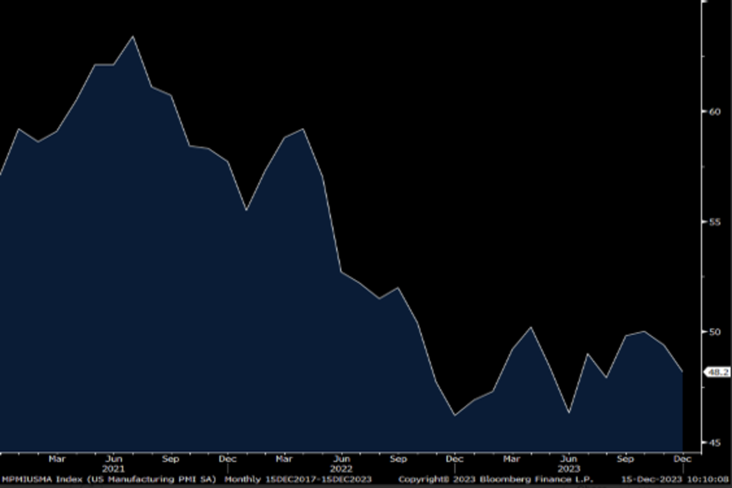The width and height of the screenshot is (732, 488).
Task: Open the Monthly periodicity label
Action: [243, 479]
